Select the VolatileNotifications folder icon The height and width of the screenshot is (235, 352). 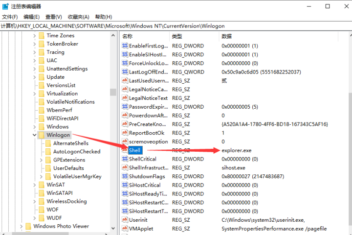pyautogui.click(x=42, y=102)
